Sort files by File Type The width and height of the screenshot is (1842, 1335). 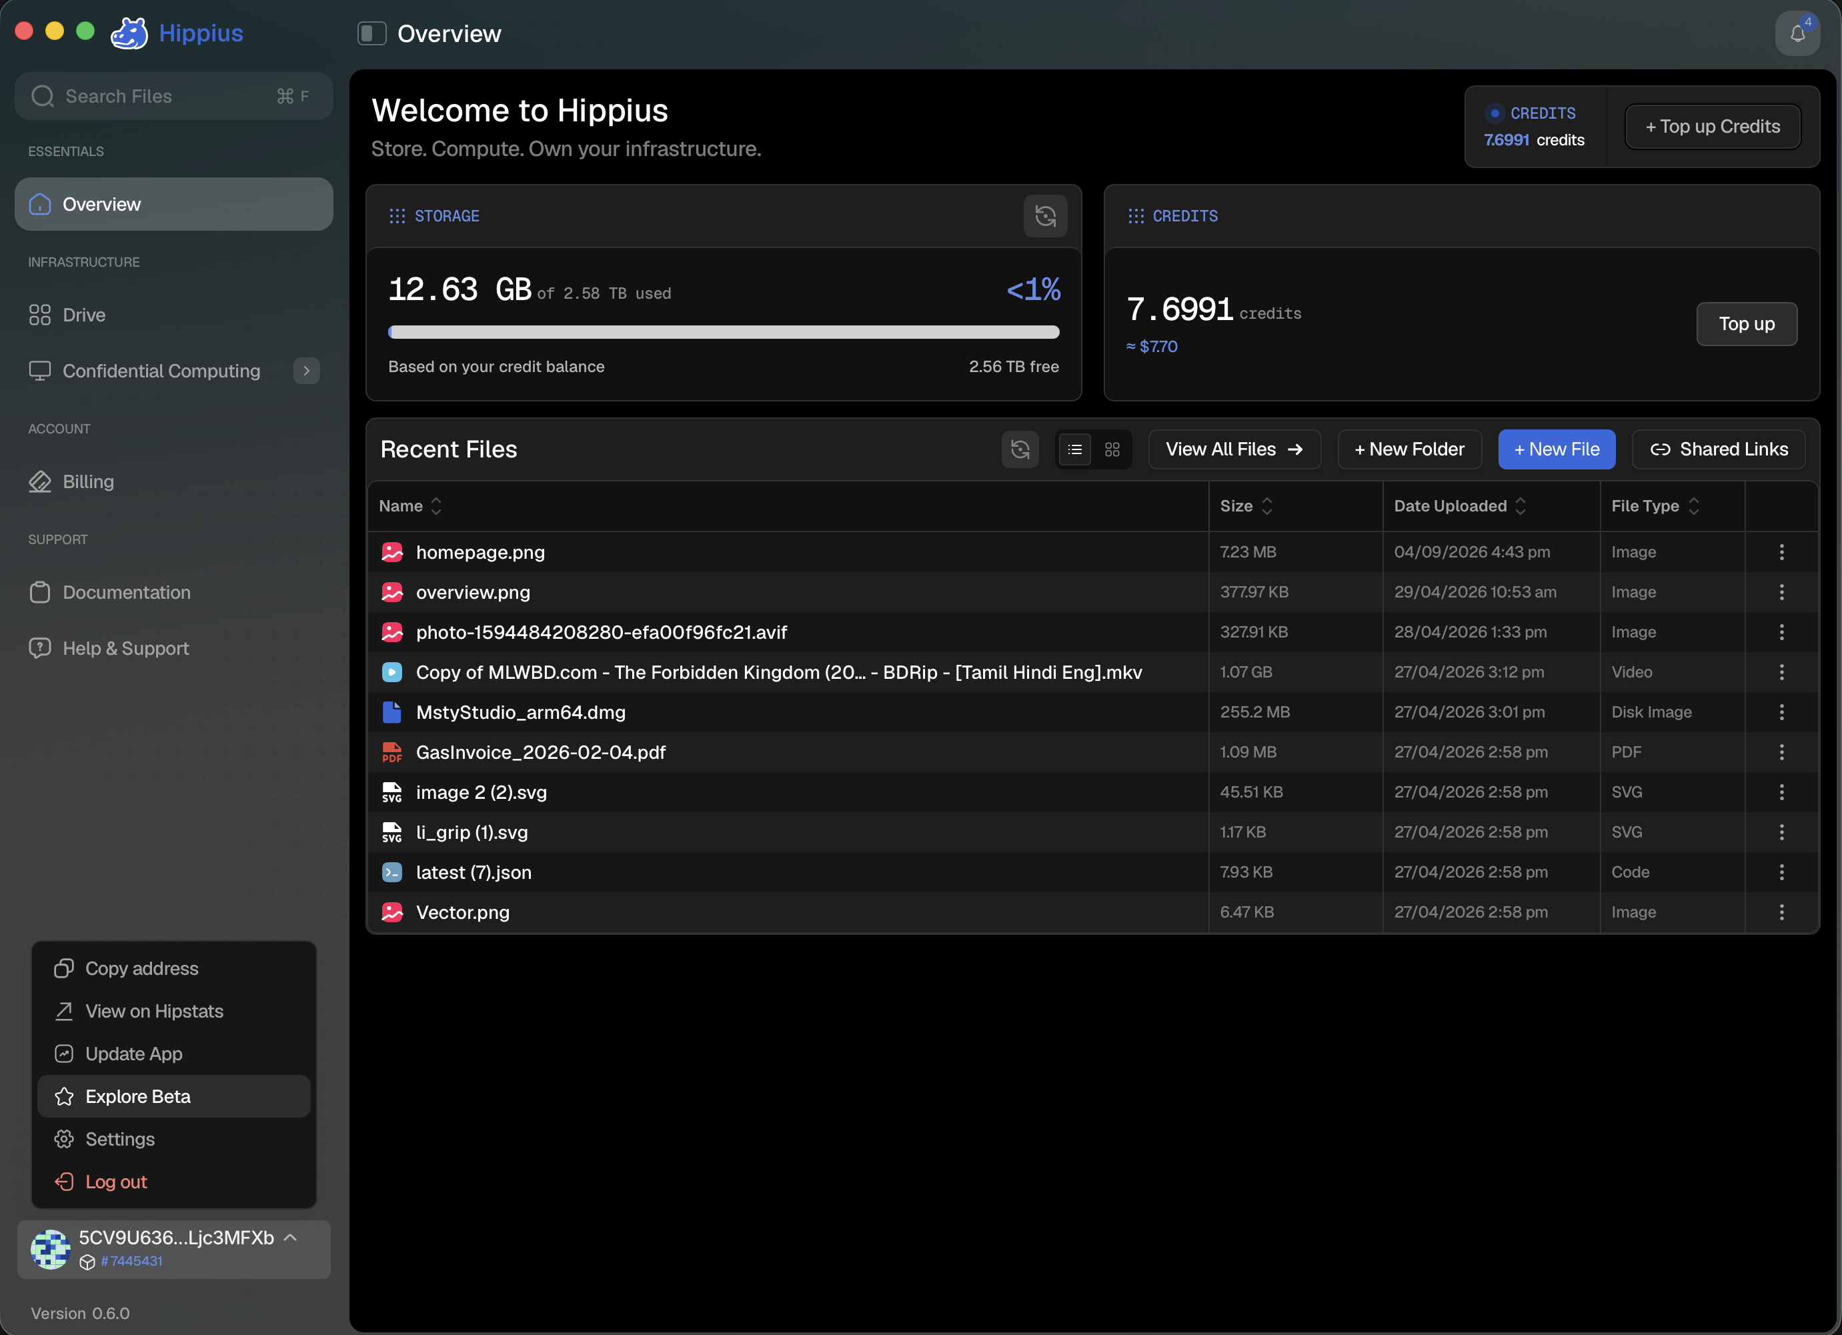pyautogui.click(x=1655, y=506)
